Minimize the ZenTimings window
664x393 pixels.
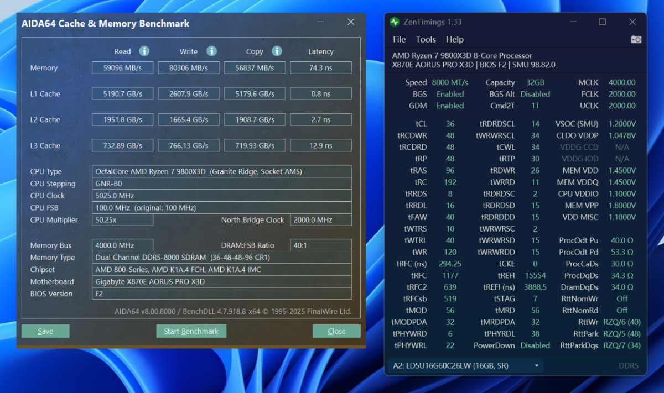click(x=572, y=22)
